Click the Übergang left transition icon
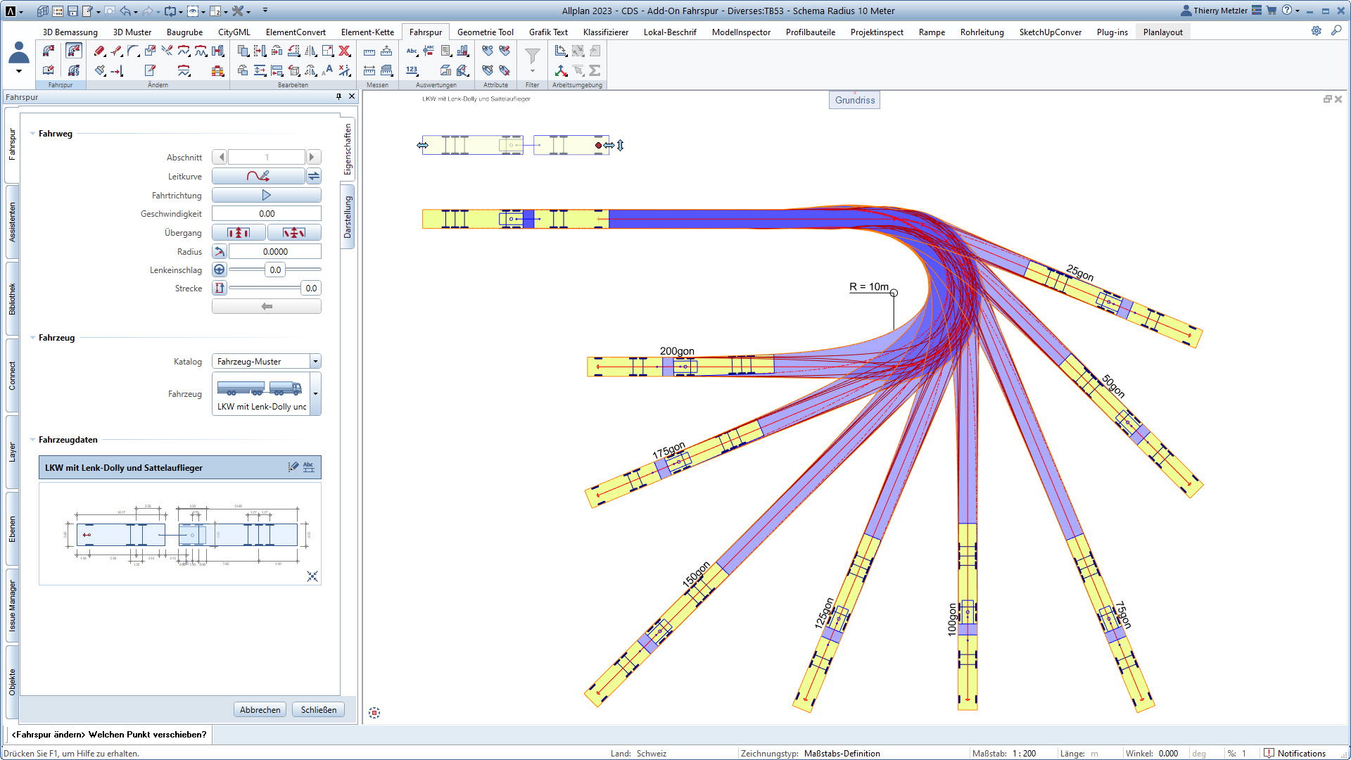 point(239,232)
